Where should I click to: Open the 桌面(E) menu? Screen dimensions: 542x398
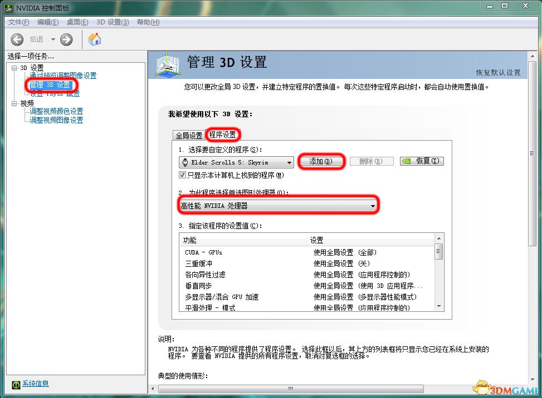[77, 22]
